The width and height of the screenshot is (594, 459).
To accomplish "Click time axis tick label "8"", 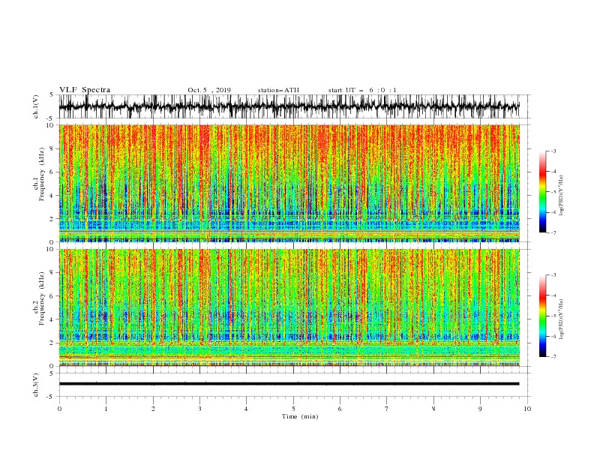I will (x=433, y=409).
